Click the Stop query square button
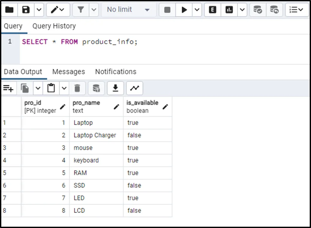This screenshot has height=228, width=311. tap(167, 10)
